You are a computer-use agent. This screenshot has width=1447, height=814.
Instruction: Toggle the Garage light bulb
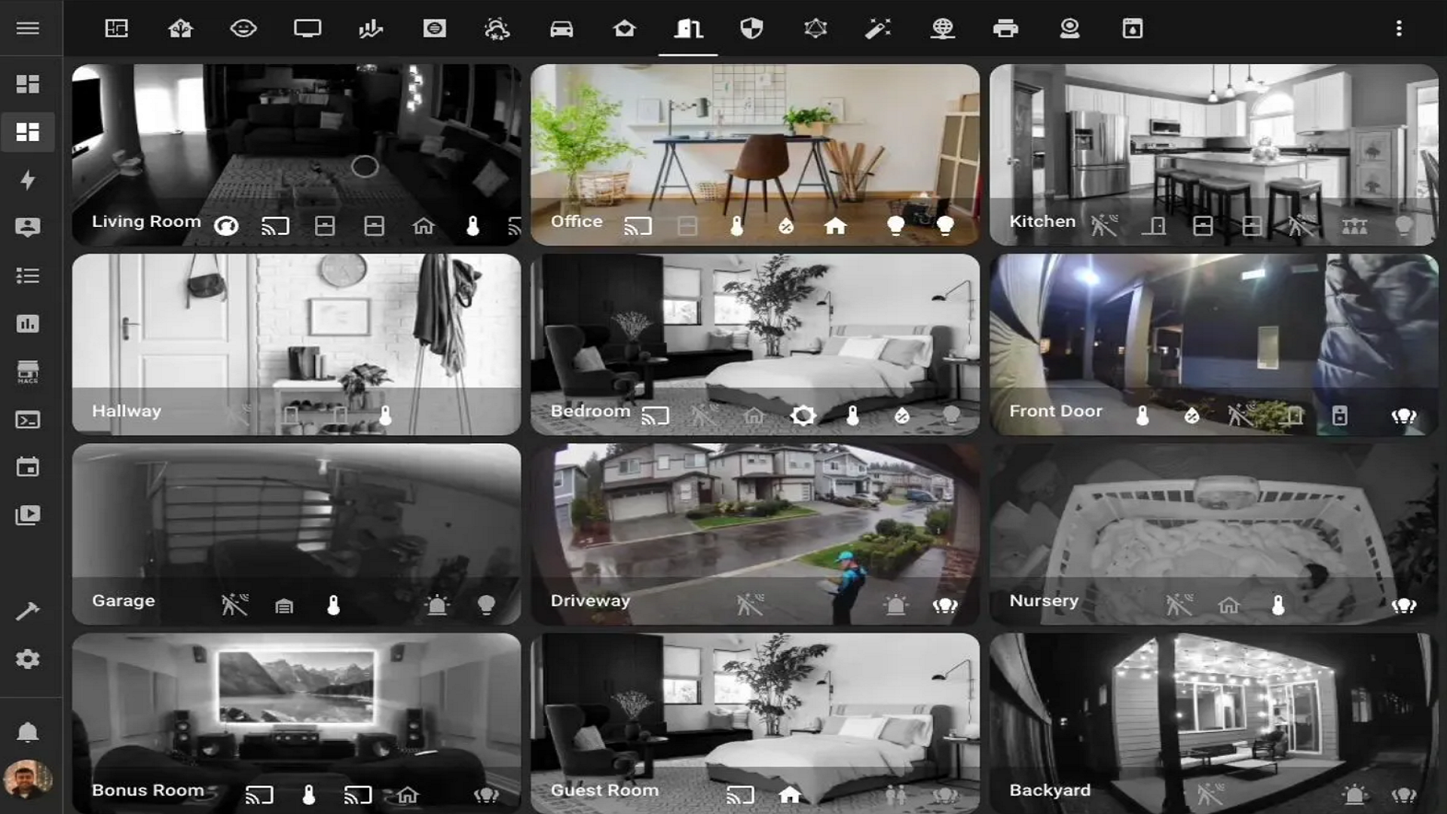[487, 604]
